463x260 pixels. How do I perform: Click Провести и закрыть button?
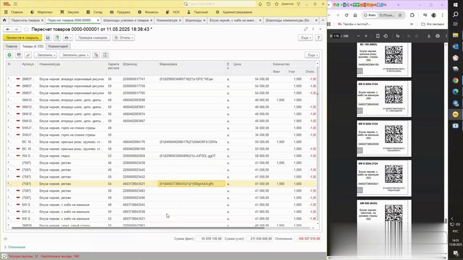tap(22, 38)
